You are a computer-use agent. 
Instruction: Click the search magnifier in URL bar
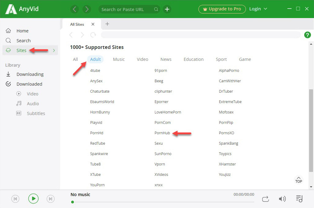[x=156, y=9]
